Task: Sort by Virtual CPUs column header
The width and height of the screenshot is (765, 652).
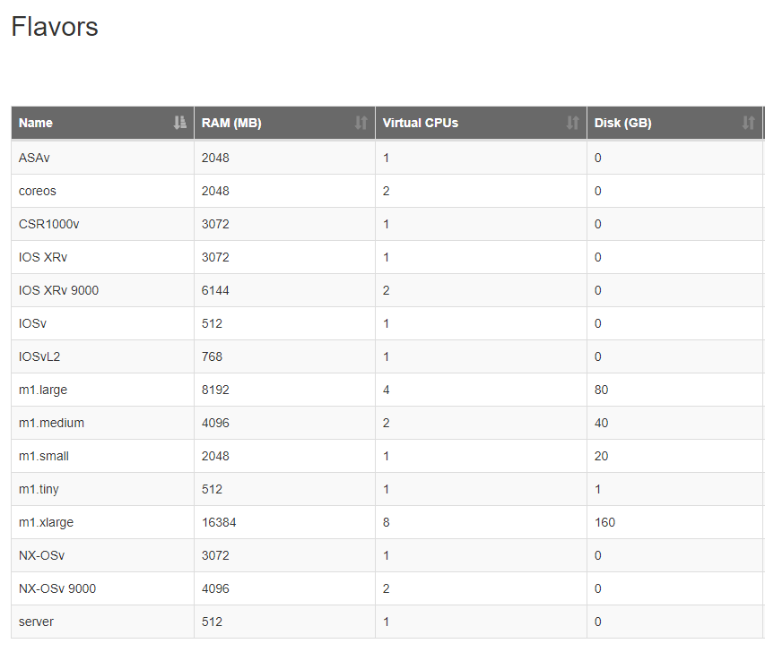Action: pyautogui.click(x=481, y=123)
